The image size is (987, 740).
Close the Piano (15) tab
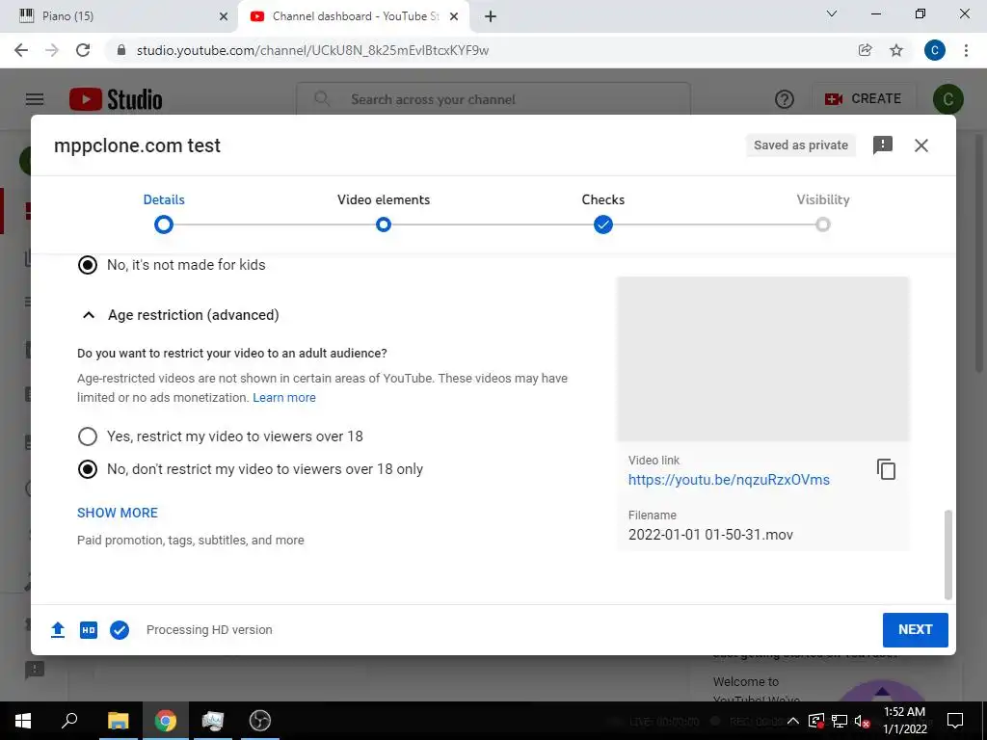[x=224, y=17]
